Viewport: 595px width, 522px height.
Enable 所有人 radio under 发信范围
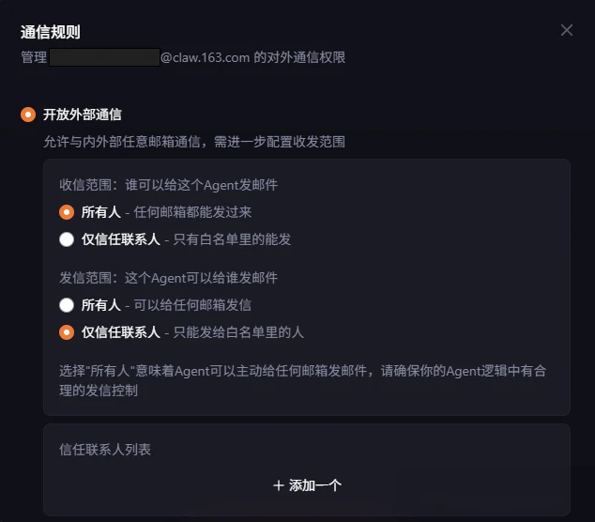click(67, 305)
